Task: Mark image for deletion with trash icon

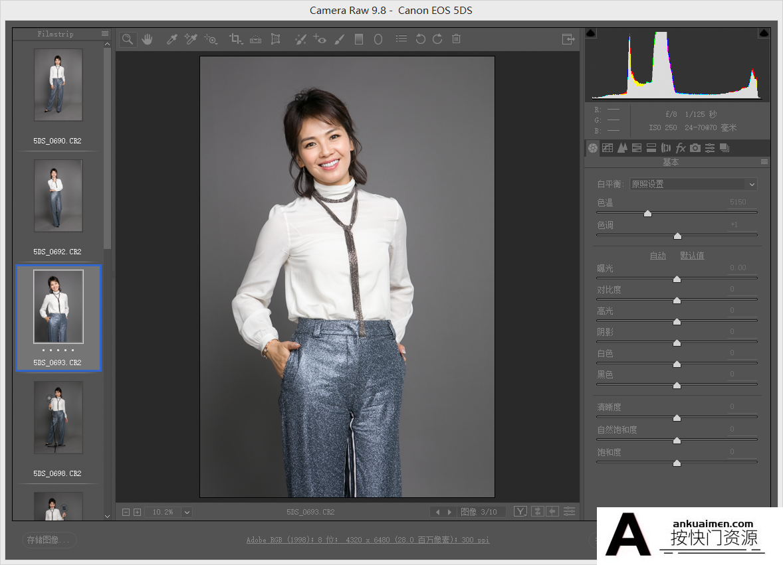Action: click(457, 39)
